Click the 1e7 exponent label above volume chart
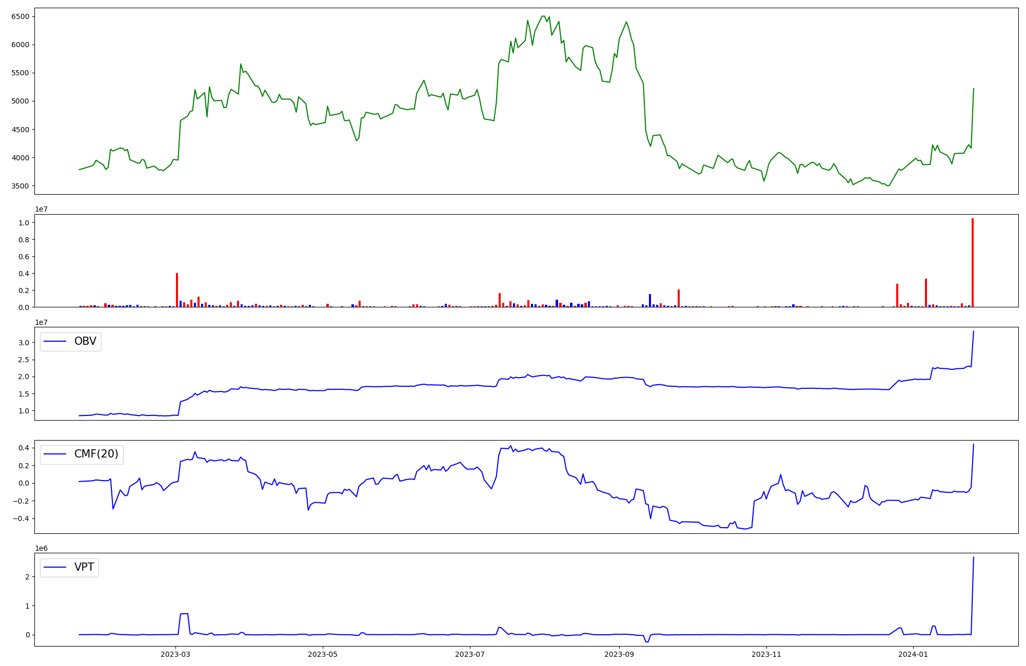 click(42, 209)
